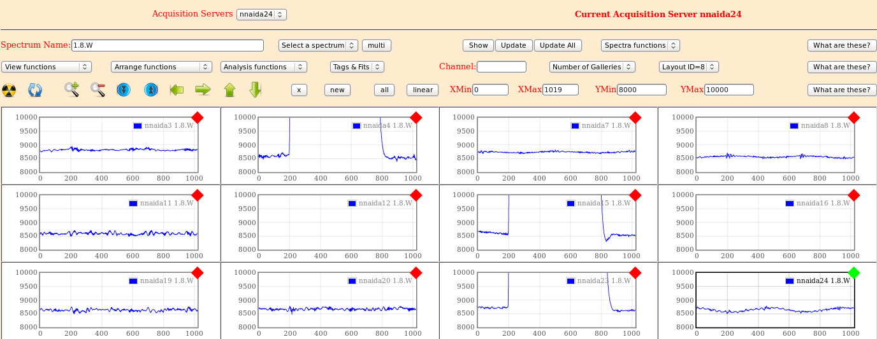Click the green down arrow icon
This screenshot has width=877, height=339.
256,90
